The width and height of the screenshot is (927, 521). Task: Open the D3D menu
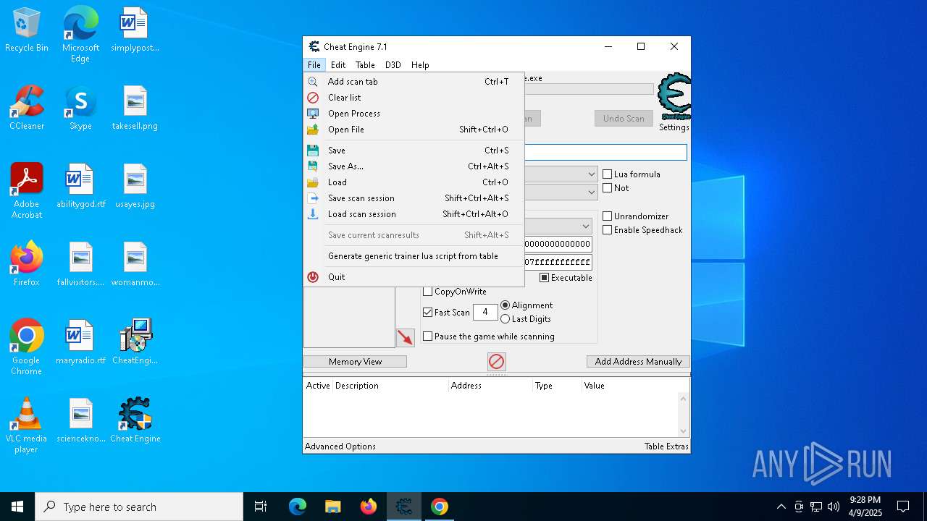tap(393, 65)
